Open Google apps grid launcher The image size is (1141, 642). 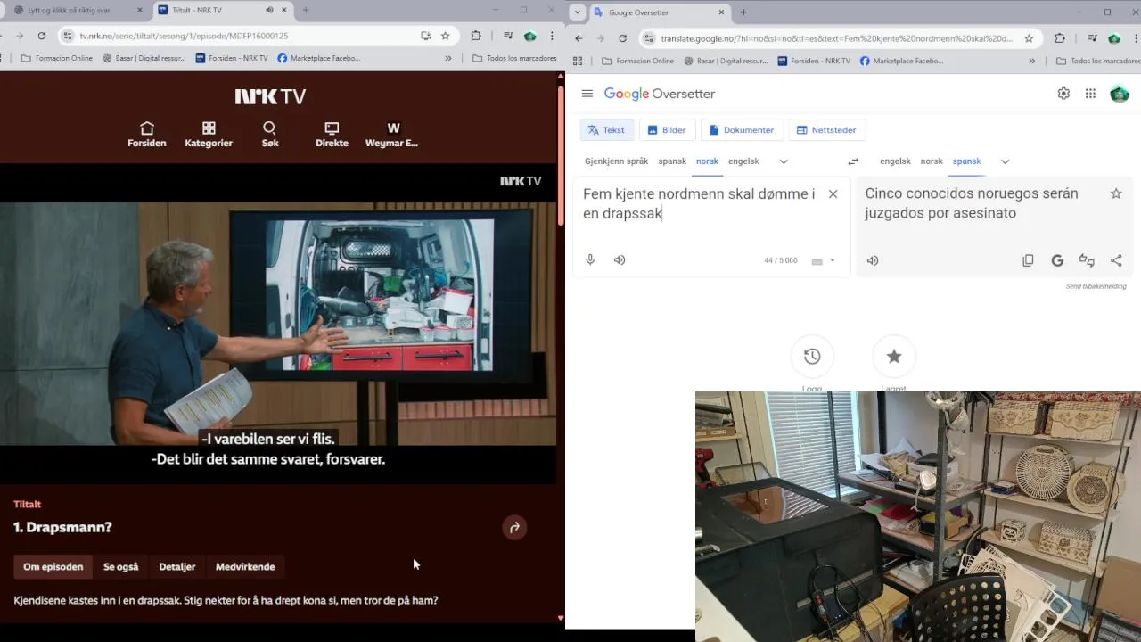coord(1090,94)
